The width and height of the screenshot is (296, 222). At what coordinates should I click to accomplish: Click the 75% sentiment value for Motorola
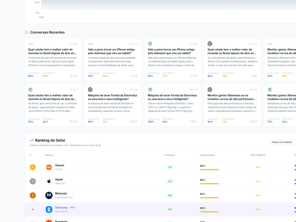(x=258, y=196)
